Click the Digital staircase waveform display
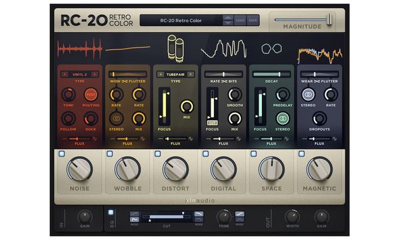Viewport: 400px width, 240px height. pos(224,49)
